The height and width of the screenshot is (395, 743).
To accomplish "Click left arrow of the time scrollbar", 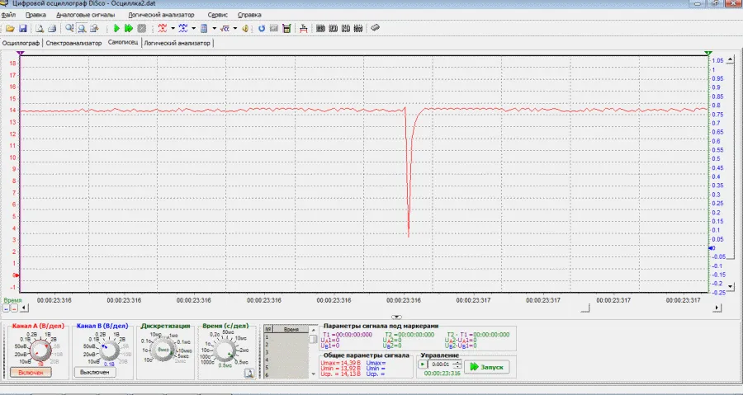I will 24,308.
